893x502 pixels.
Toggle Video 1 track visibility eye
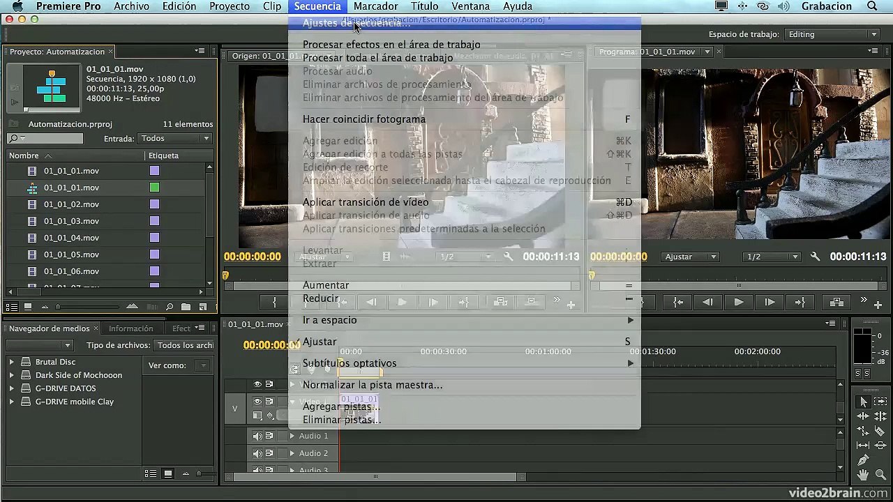(257, 402)
